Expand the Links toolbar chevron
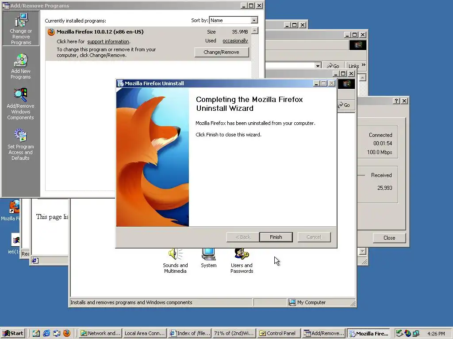 (364, 64)
